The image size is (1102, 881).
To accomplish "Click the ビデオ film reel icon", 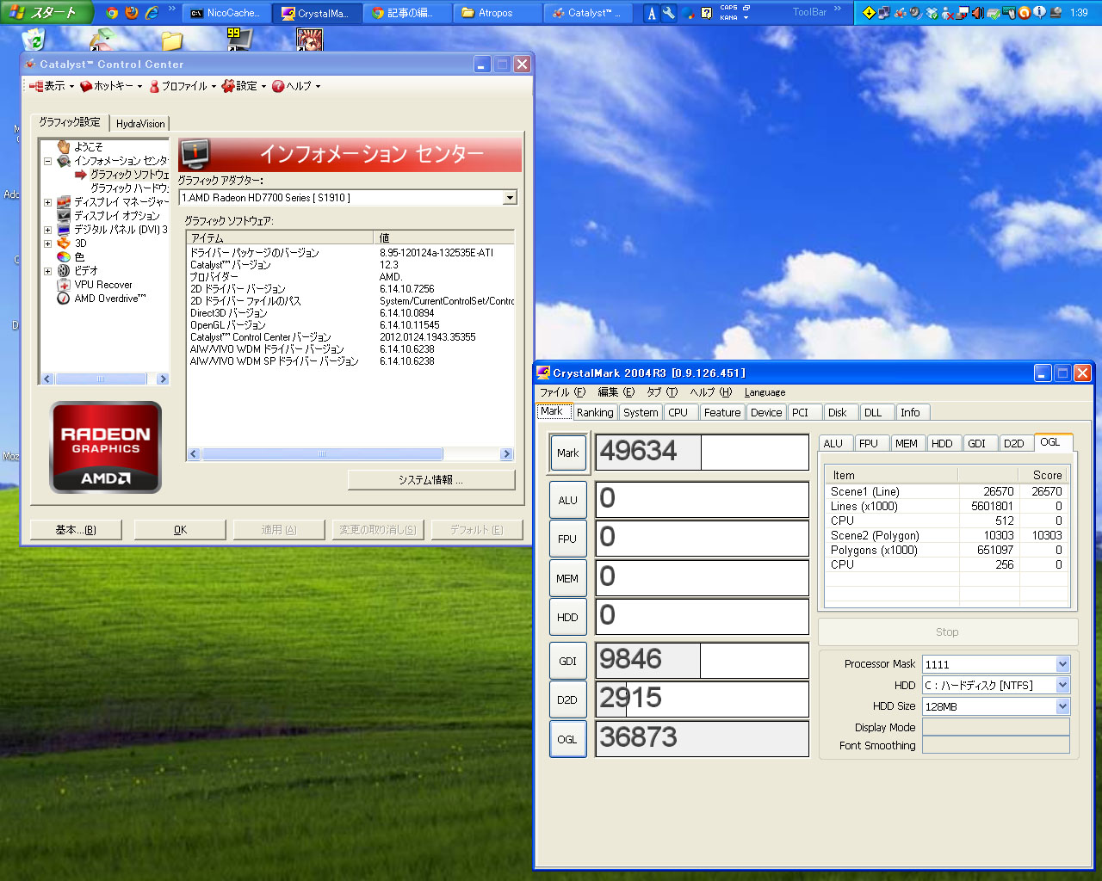I will coord(64,271).
